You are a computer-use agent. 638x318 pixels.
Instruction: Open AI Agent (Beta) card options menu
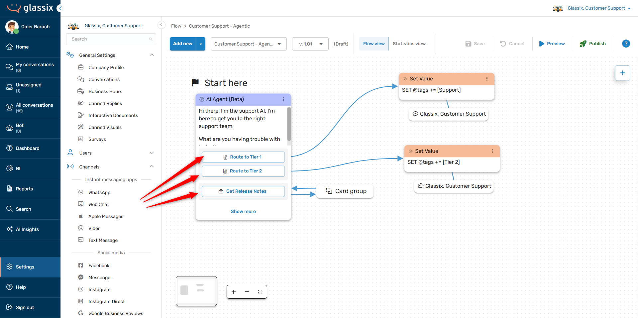point(283,99)
